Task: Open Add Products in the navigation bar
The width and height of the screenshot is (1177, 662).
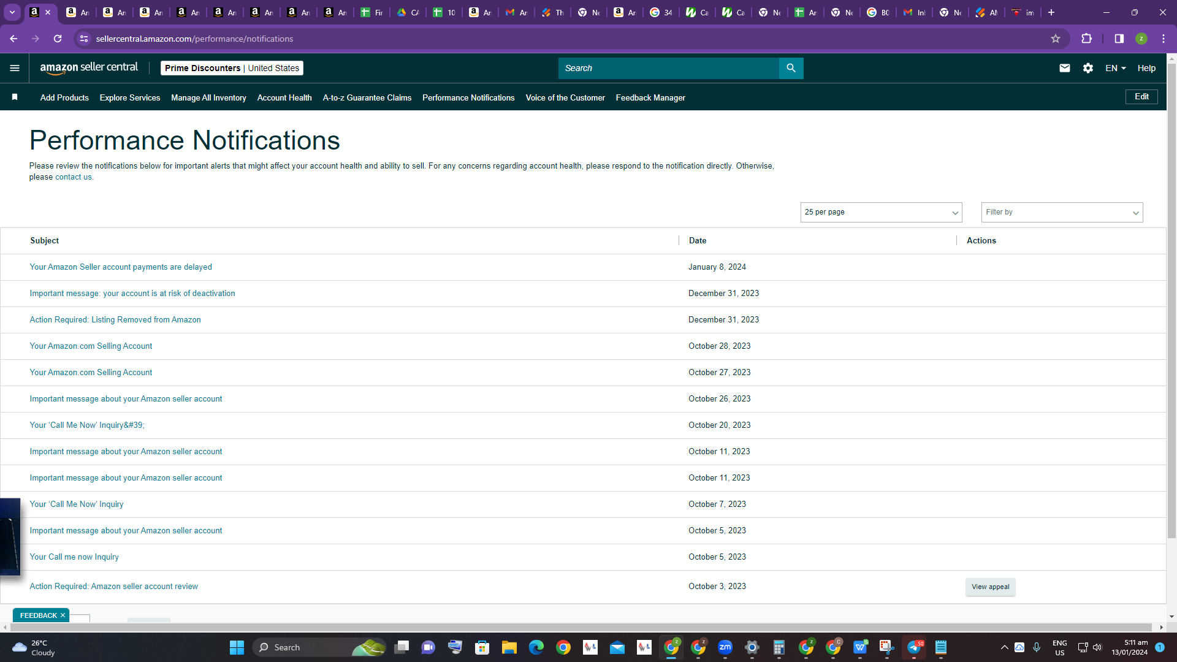Action: click(64, 97)
